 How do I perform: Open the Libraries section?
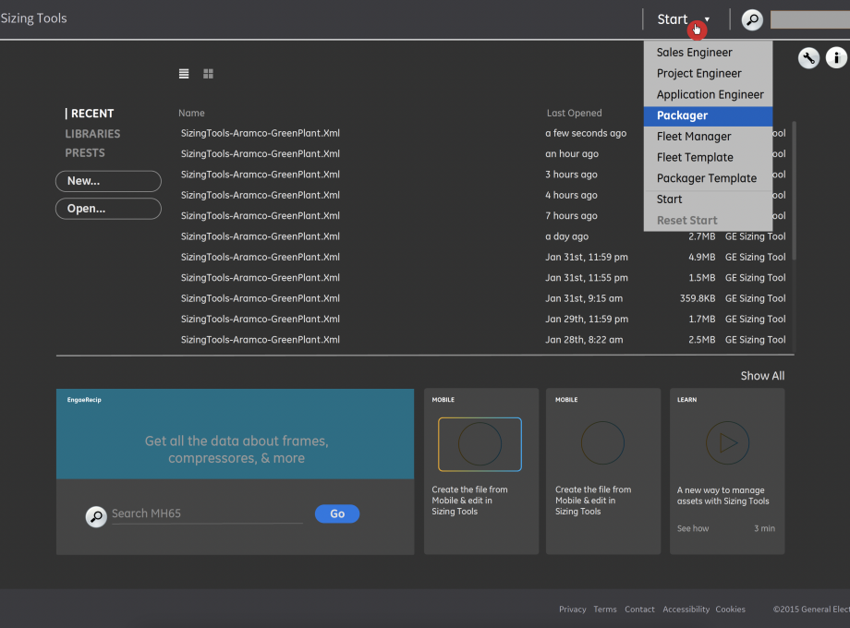click(92, 134)
